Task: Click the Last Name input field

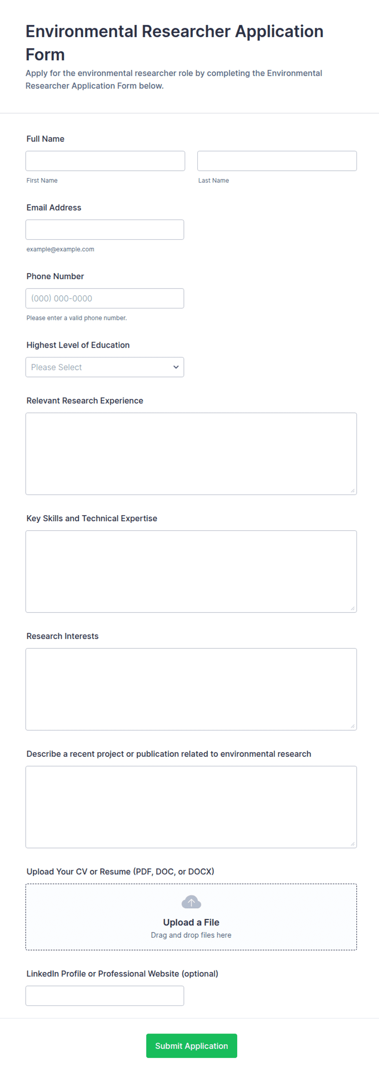Action: click(x=277, y=161)
